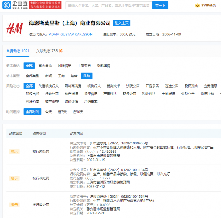This screenshot has height=218, width=221.
Task: Filter by 动产抵押
Action: tap(71, 94)
